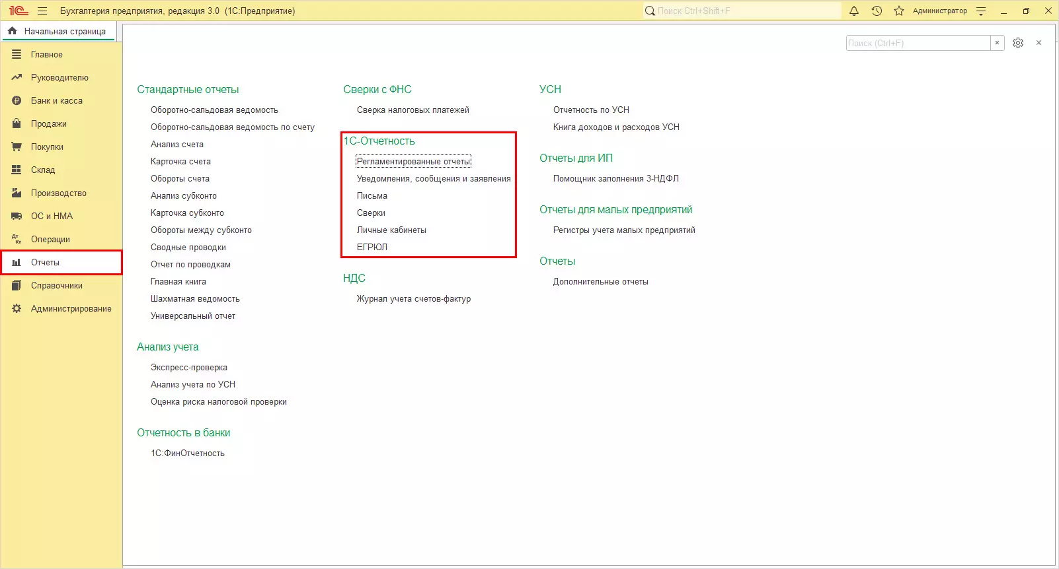Screen dimensions: 1059x569
Task: Open the reports menu settings gear
Action: [x=1018, y=43]
